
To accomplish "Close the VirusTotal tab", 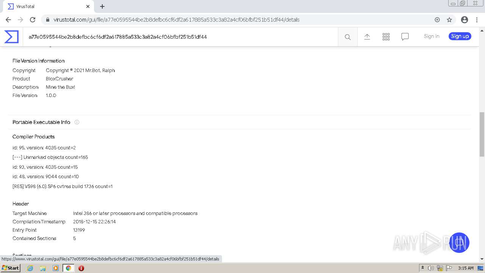I will click(x=88, y=6).
